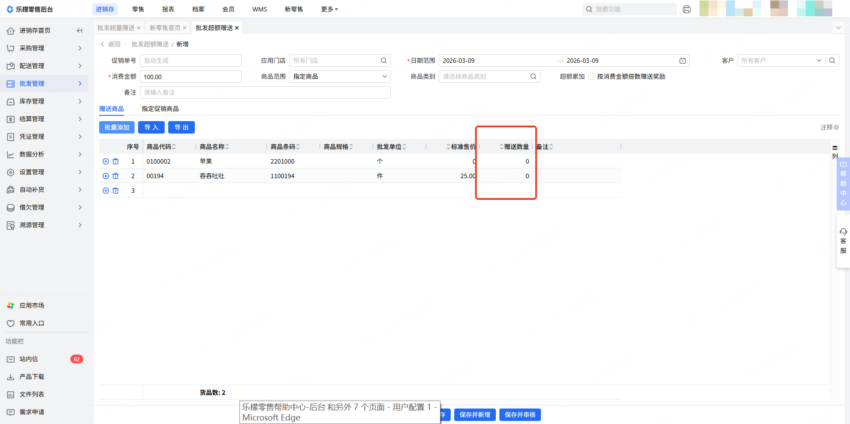The image size is (850, 424).
Task: Close the 新零售首页 tab
Action: coord(185,28)
